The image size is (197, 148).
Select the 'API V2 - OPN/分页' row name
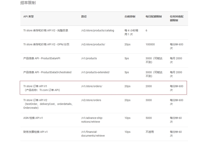(46, 44)
